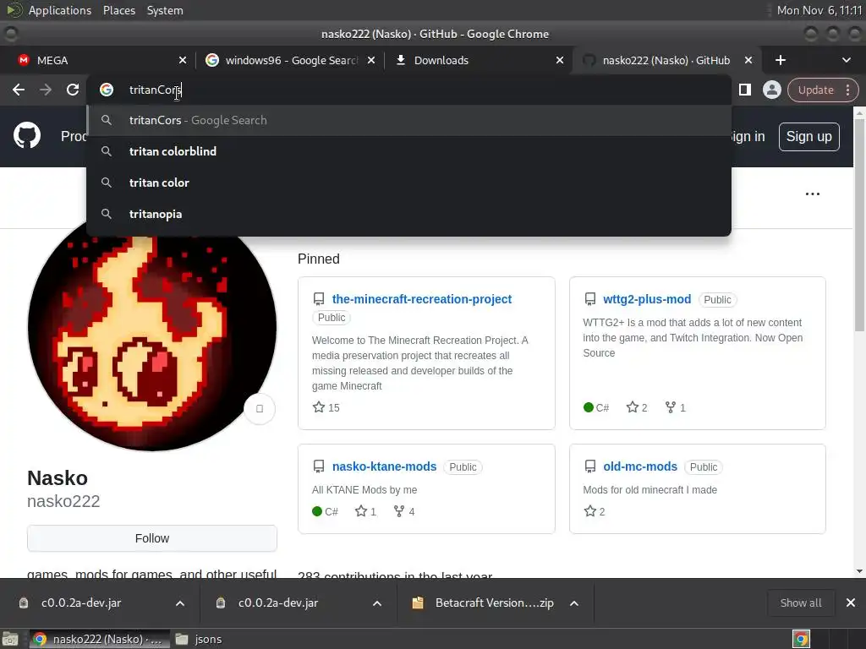Click the jsons folder in the taskbar
Screen dimensions: 866x649
click(x=199, y=639)
